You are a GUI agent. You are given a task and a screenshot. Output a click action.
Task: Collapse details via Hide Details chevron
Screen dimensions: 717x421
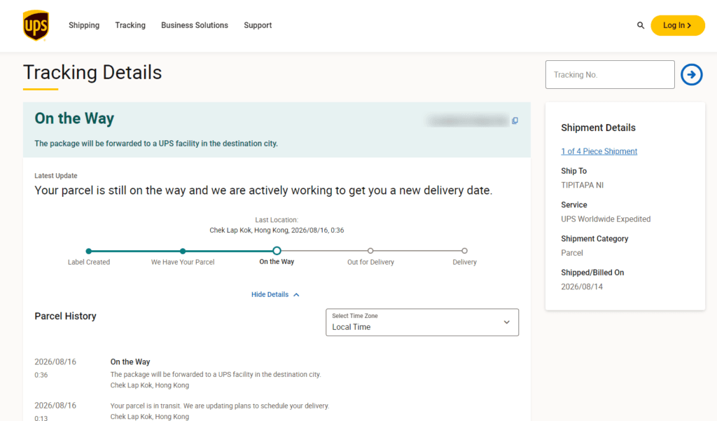[x=296, y=295]
